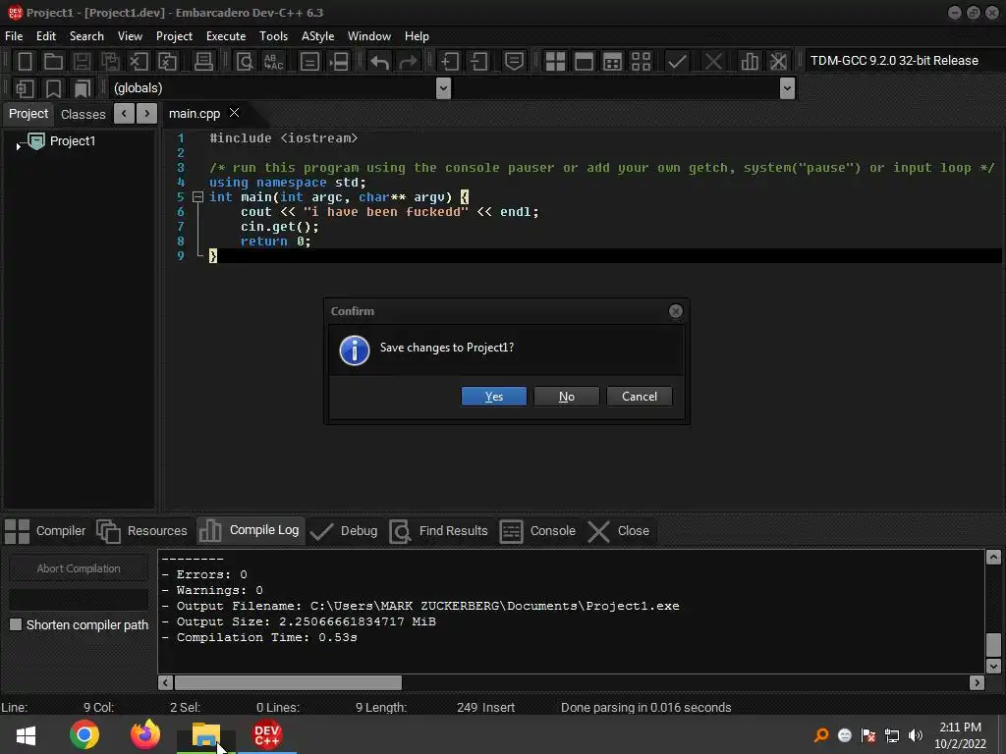This screenshot has height=754, width=1006.
Task: Open the Execute menu
Action: pyautogui.click(x=226, y=36)
